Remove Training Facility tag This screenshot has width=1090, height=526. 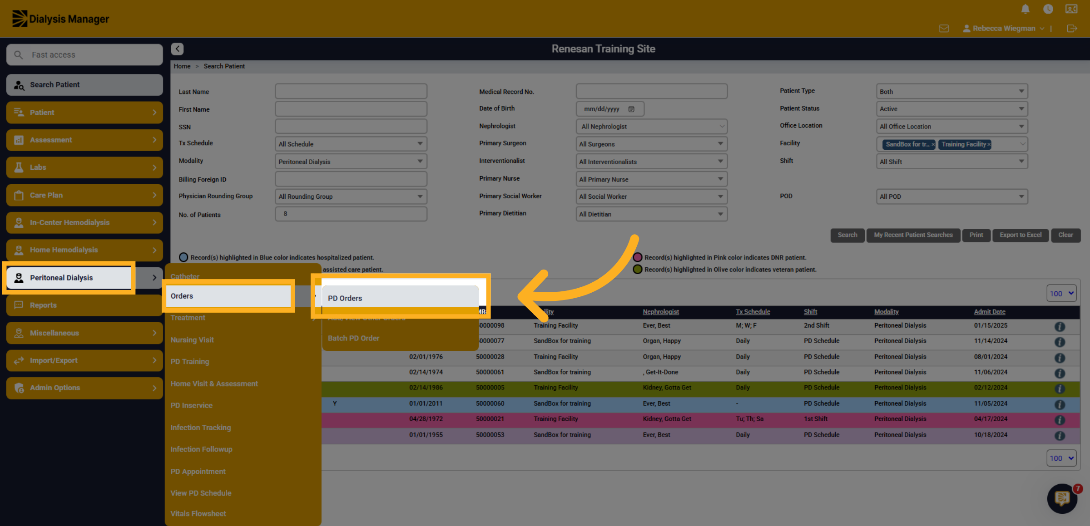[x=989, y=144]
